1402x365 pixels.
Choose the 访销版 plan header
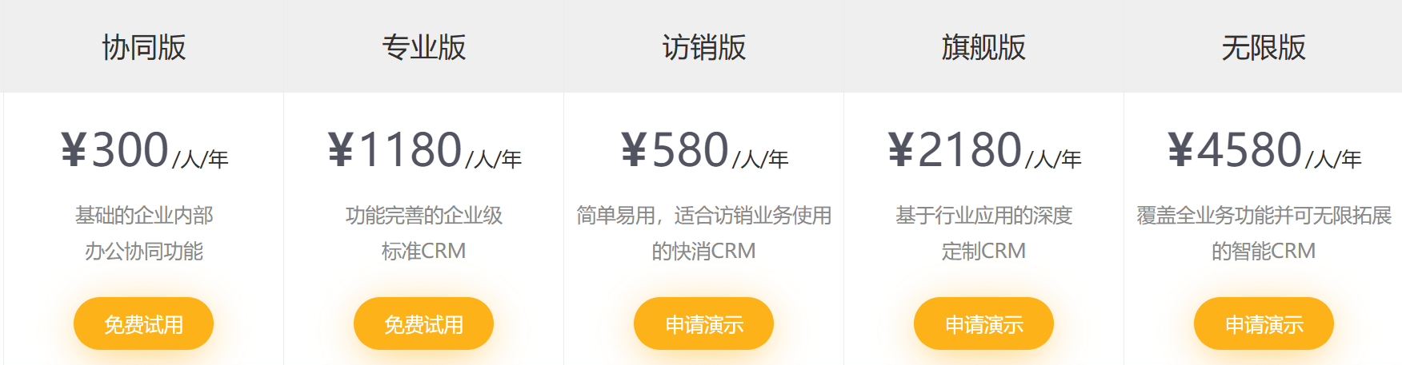tap(704, 47)
